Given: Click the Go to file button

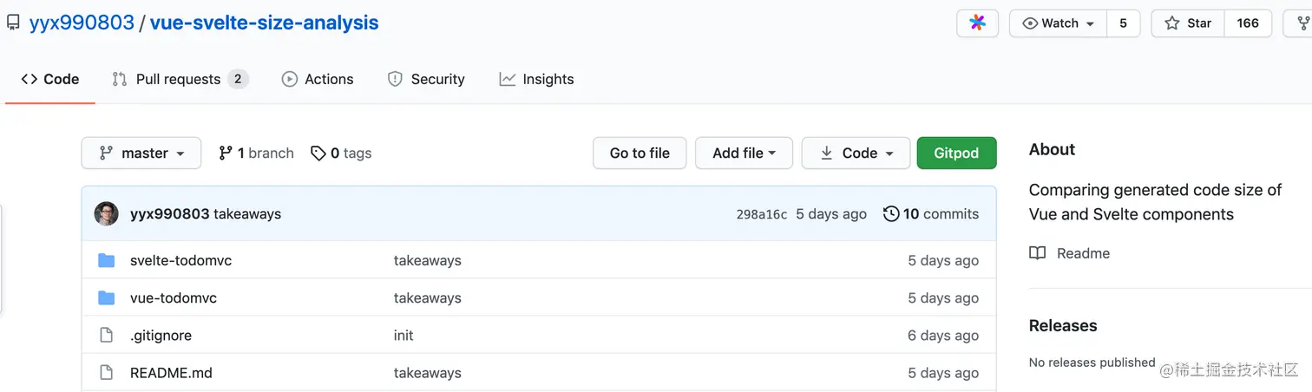Looking at the screenshot, I should tap(640, 153).
